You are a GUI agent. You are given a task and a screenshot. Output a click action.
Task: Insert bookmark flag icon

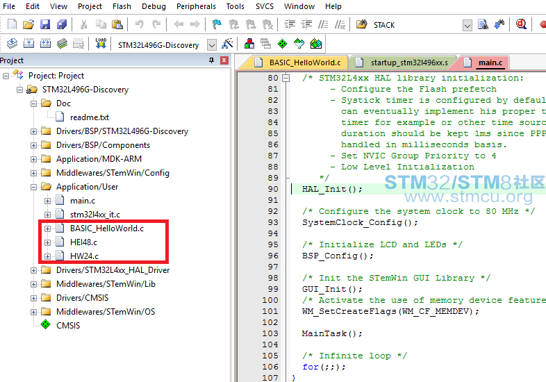217,24
